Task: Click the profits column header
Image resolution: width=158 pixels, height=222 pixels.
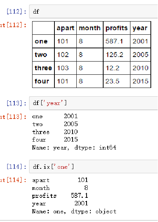Action: click(117, 28)
